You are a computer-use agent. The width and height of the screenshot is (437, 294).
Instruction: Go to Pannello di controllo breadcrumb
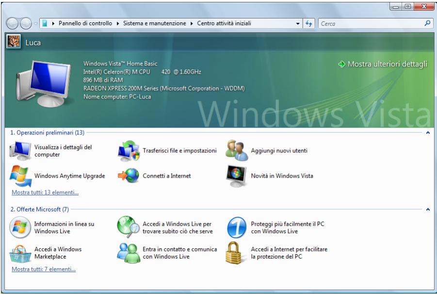click(x=85, y=23)
